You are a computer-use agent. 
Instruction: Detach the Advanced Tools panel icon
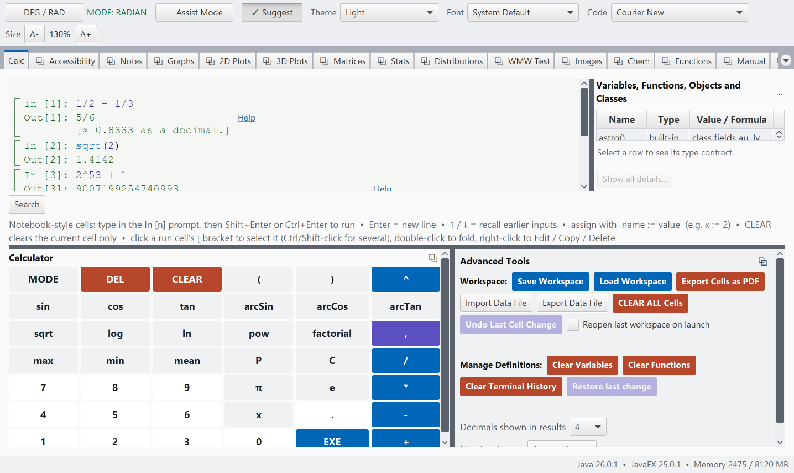762,261
